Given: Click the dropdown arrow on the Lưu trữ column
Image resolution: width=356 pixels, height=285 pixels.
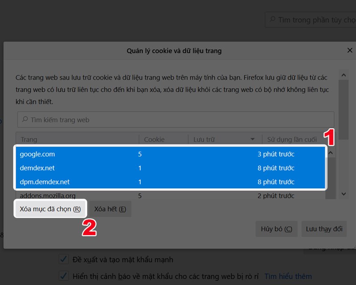Looking at the screenshot, I should tap(252, 139).
